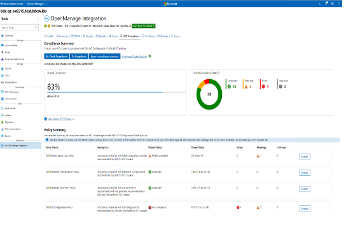Viewport: 346px width, 251px height.
Task: Open the help question mark icon
Action: [x=339, y=4]
